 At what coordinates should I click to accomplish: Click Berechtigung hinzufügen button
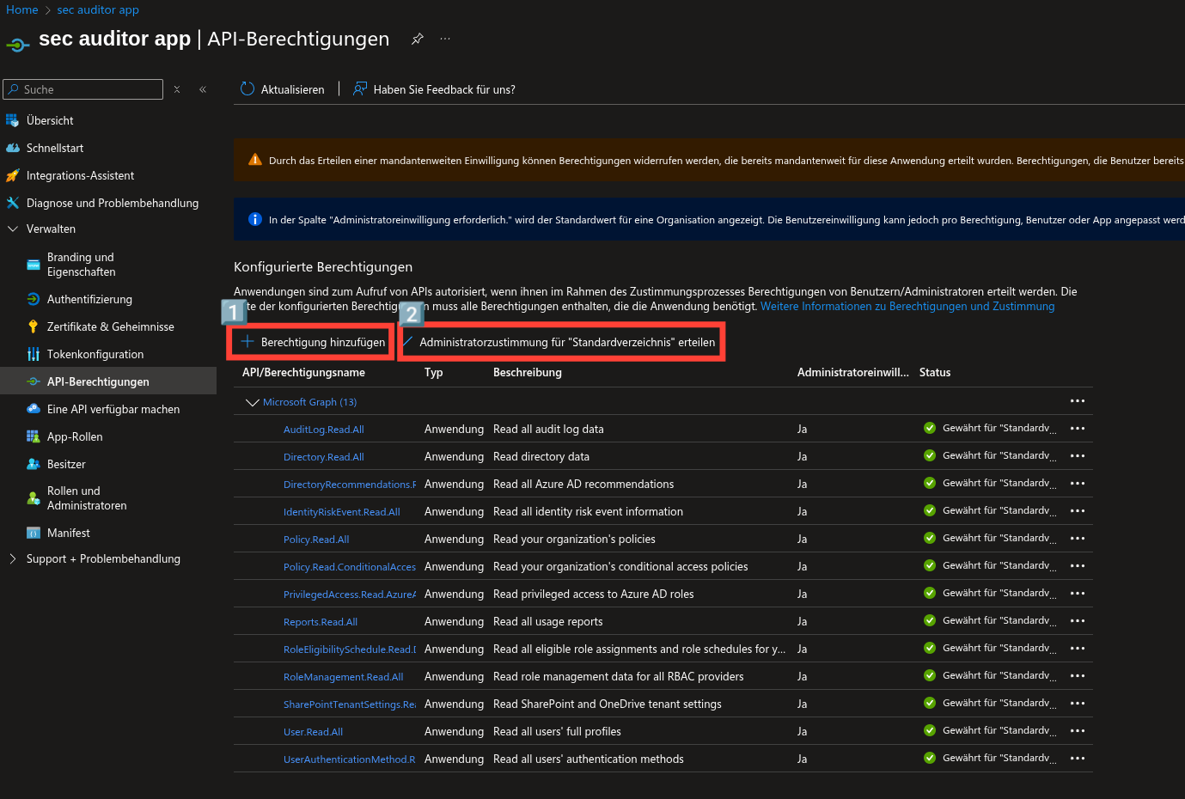tap(313, 342)
